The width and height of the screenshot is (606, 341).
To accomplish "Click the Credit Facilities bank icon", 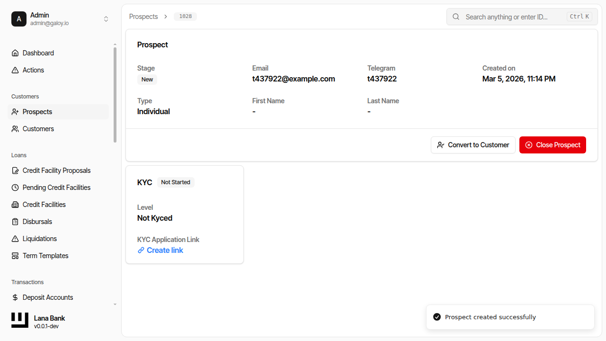I will click(15, 204).
